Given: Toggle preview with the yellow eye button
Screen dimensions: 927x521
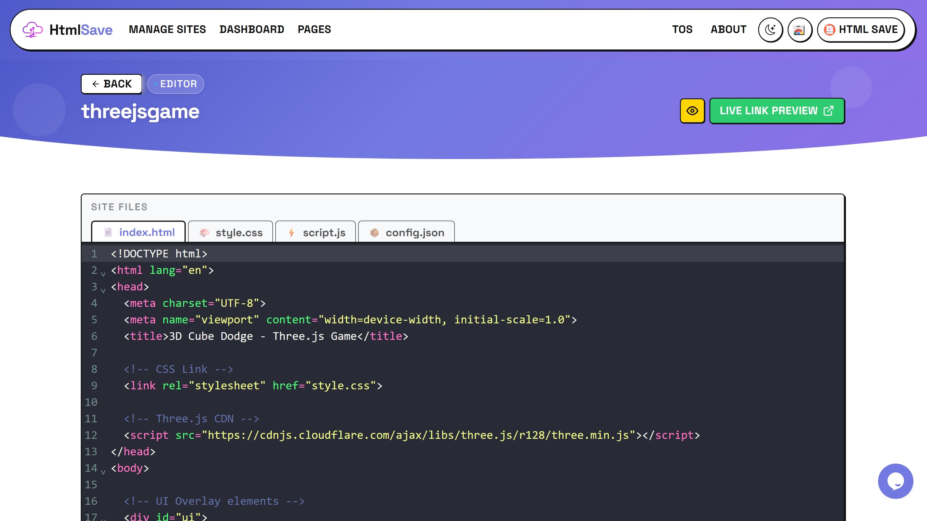Looking at the screenshot, I should coord(692,111).
